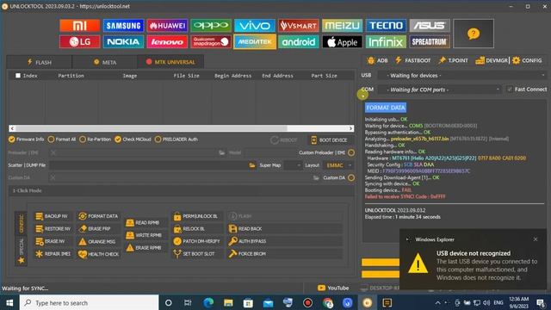
Task: Switch to the FLASH tab
Action: coord(40,62)
